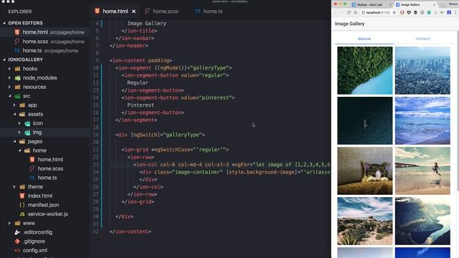The height and width of the screenshot is (258, 459).
Task: Expand the icon folder arrow
Action: point(19,123)
